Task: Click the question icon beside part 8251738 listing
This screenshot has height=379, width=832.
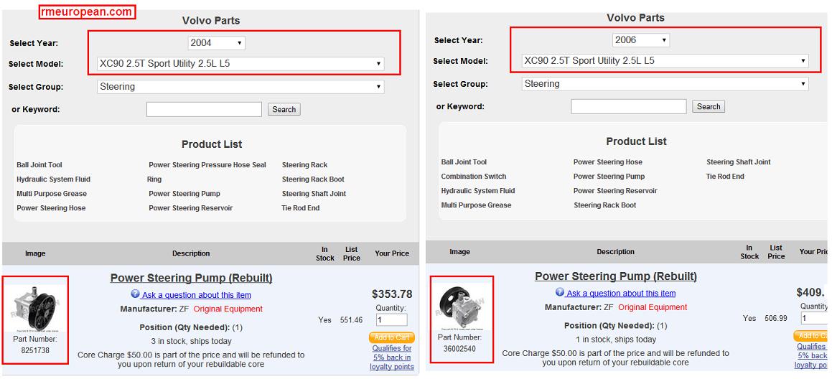Action: point(135,294)
